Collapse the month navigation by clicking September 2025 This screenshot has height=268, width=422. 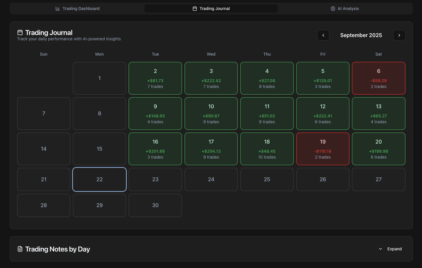(361, 35)
